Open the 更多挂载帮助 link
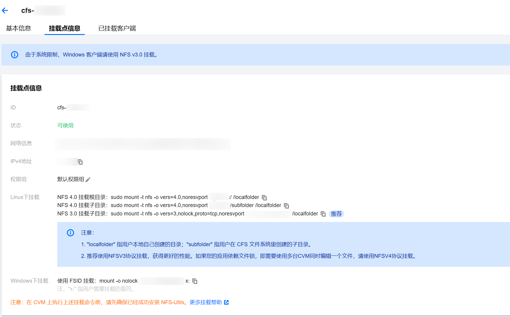510x317 pixels. [206, 302]
